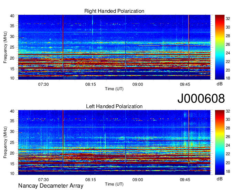
Task: Click the 28 dB value on Left Handed colorbar
Action: click(228, 128)
